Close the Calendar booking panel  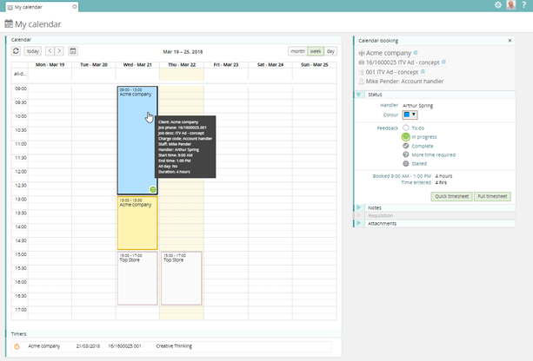[x=510, y=40]
